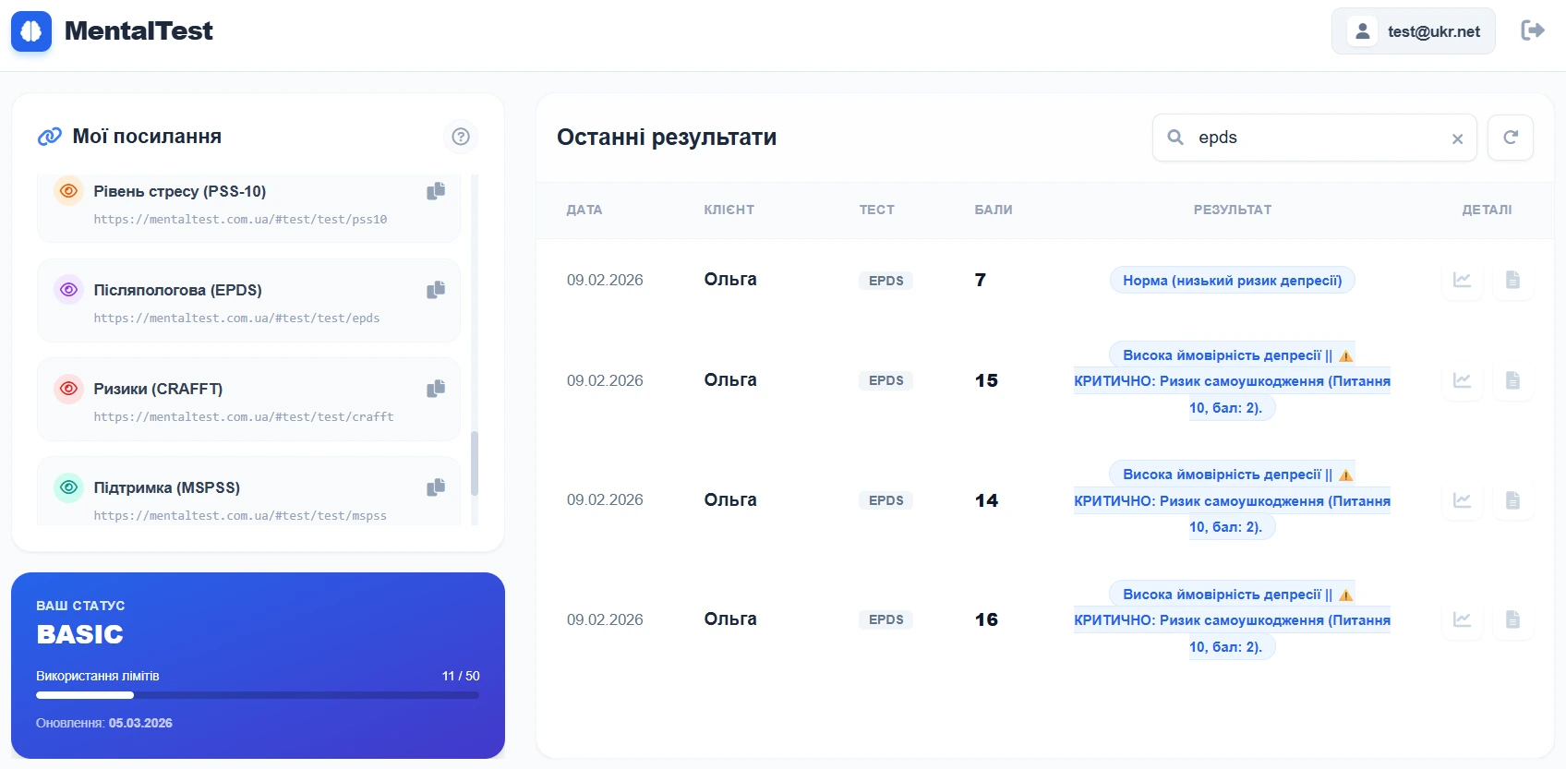Click the MentalTest brain logo icon
This screenshot has height=769, width=1566.
[x=31, y=31]
